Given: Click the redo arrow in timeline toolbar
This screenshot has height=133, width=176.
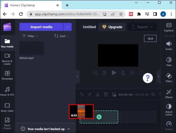Looking at the screenshot, I should (x=90, y=95).
